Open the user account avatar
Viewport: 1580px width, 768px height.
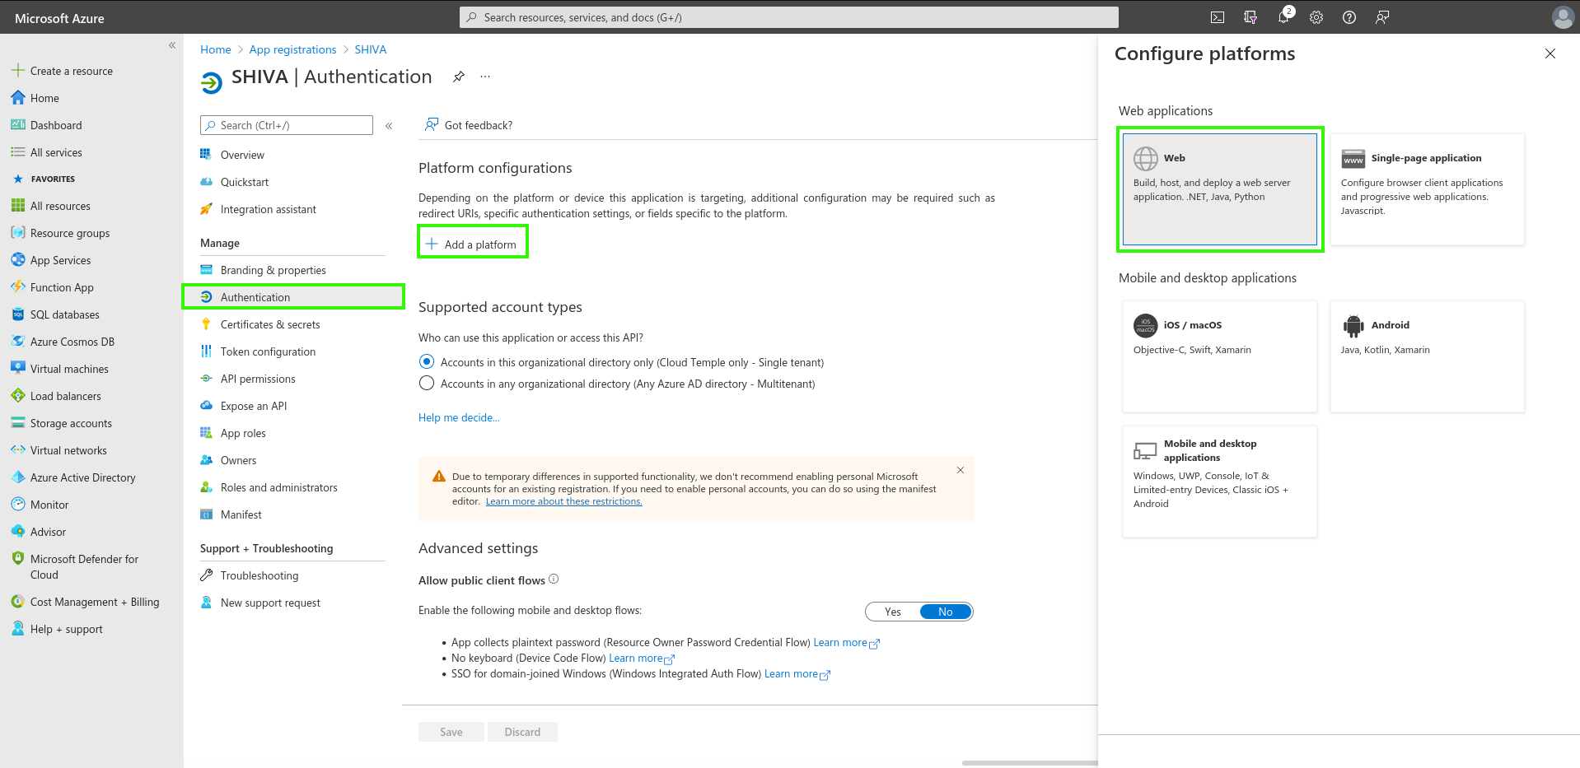click(1562, 17)
